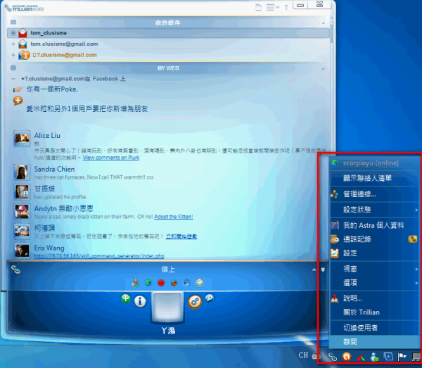Click the green plus add-contact button
Screen dimensions: 422x368
point(126,298)
